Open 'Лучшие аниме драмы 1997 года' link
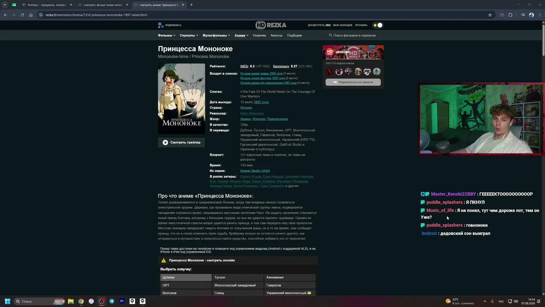545x307 pixels. tap(261, 73)
